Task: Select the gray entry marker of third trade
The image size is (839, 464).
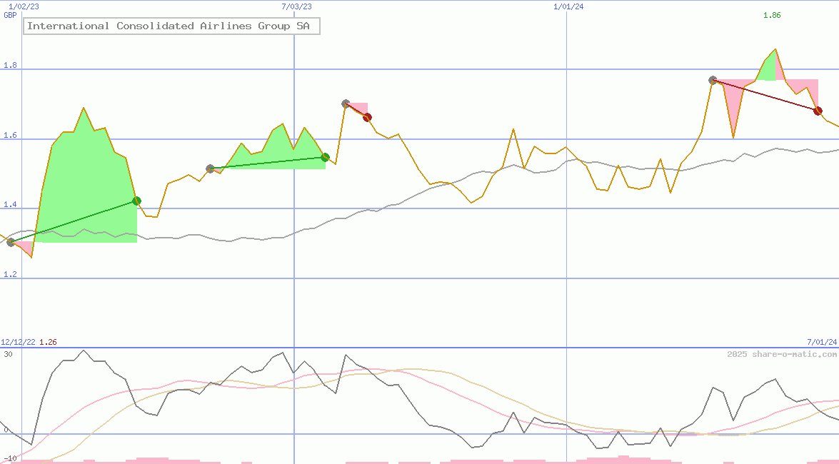Action: click(346, 104)
